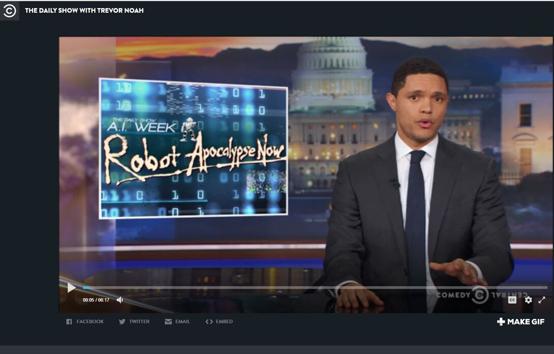Share the video on Twitter
Image resolution: width=554 pixels, height=354 pixels.
pos(134,322)
